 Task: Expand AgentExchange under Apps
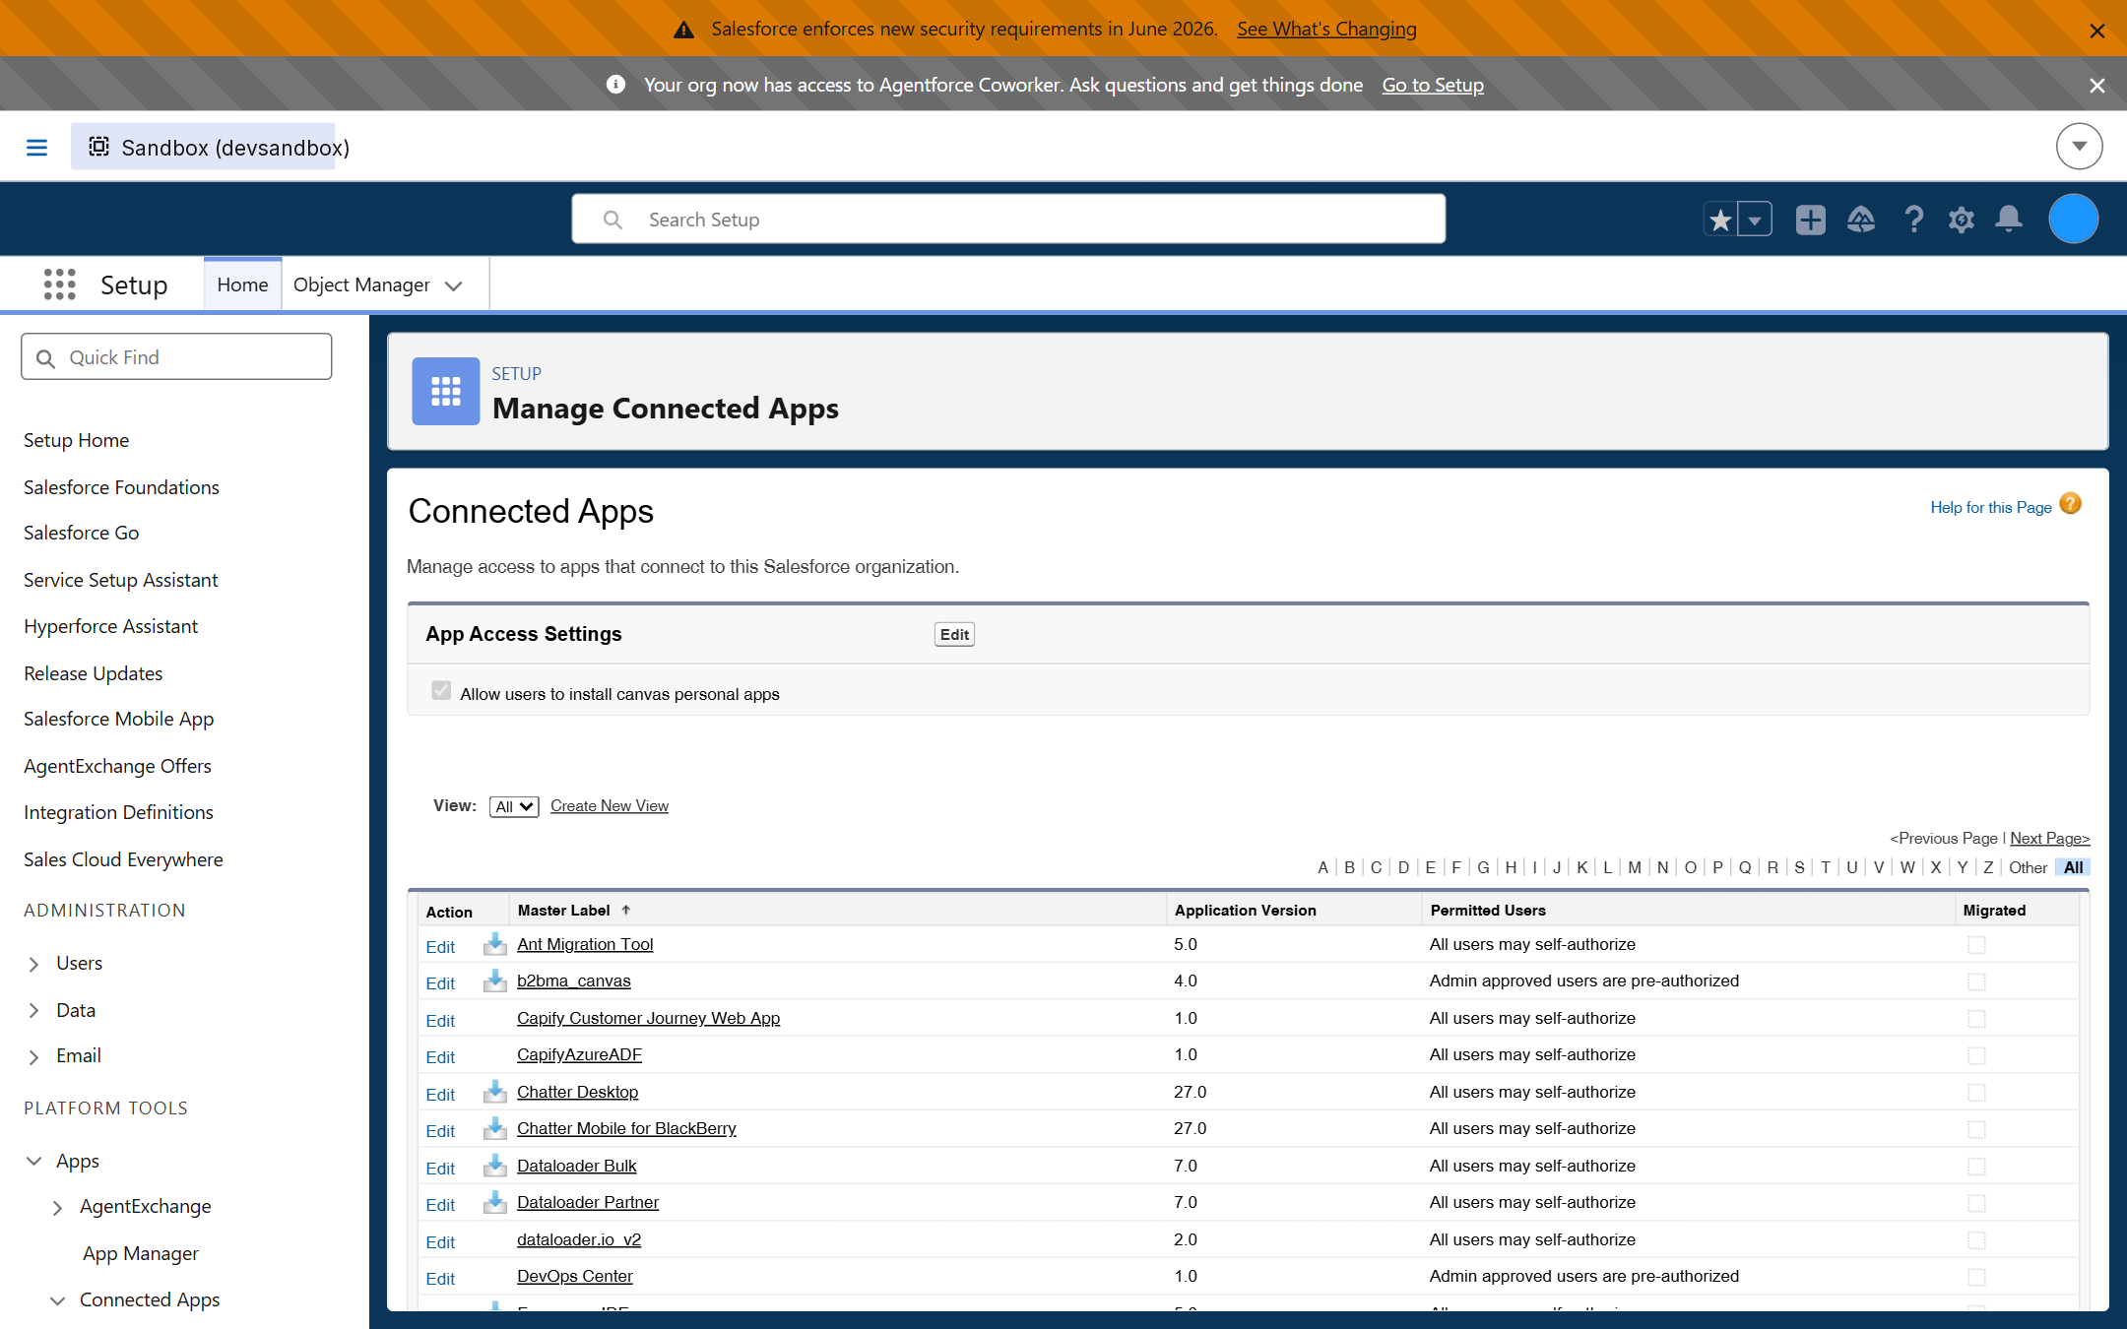[57, 1207]
